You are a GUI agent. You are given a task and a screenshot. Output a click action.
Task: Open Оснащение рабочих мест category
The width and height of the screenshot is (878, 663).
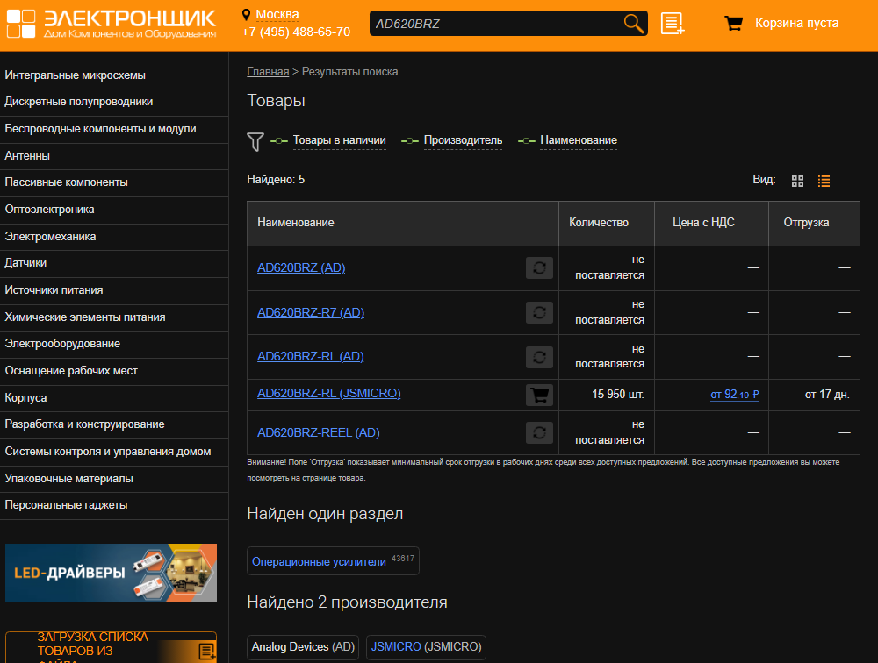tap(114, 371)
